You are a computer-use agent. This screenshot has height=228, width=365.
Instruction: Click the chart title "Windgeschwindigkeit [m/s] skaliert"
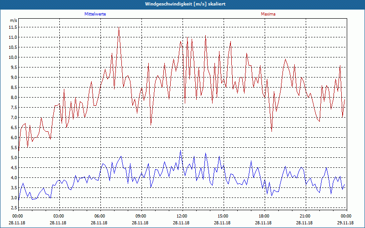(x=185, y=4)
